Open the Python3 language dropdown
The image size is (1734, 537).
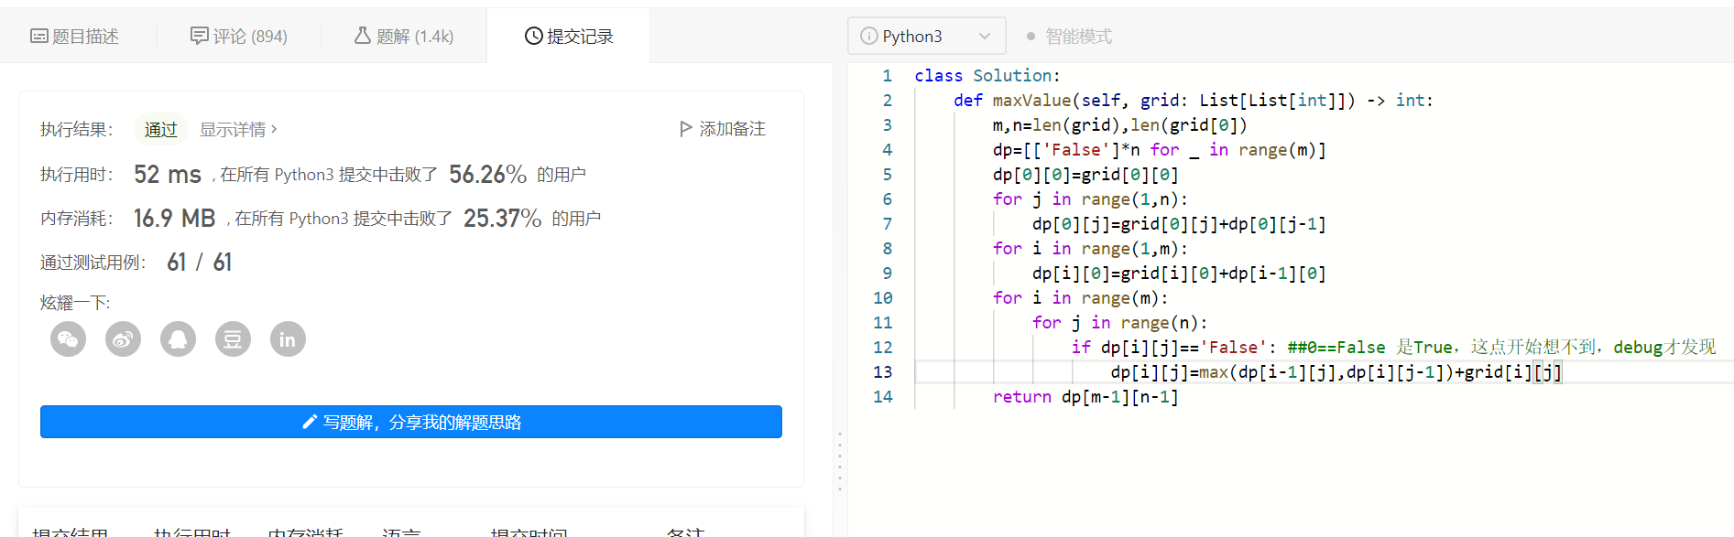926,37
